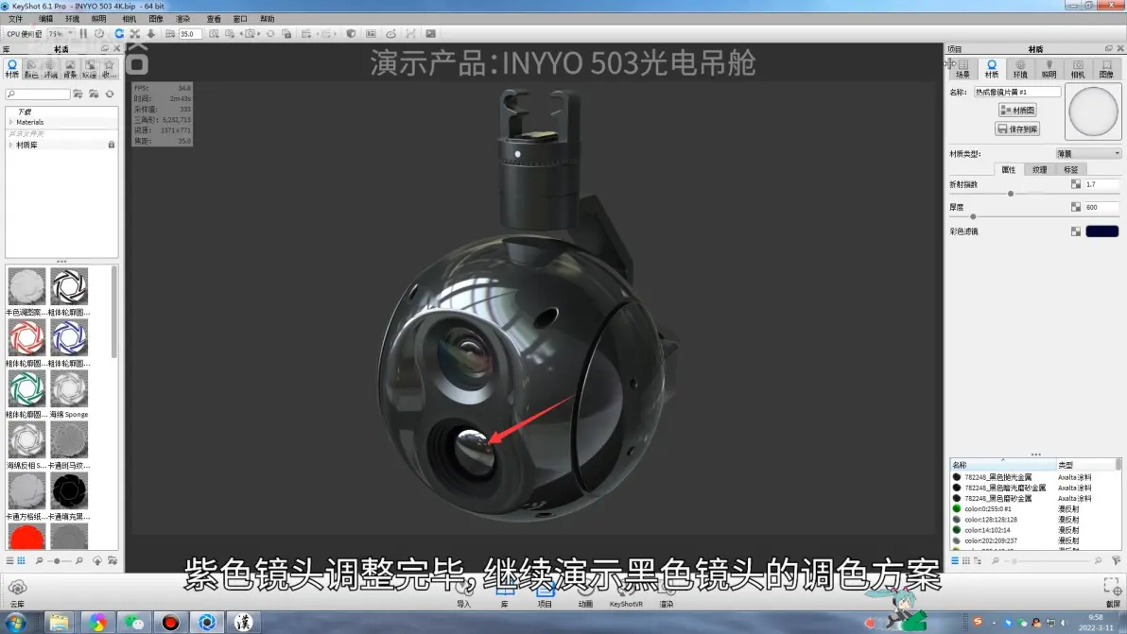Click the 保存到库 save to library button
1127x634 pixels.
click(1017, 129)
